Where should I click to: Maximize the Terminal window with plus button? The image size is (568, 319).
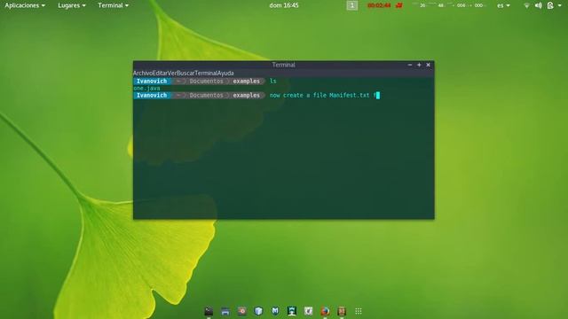click(x=419, y=65)
